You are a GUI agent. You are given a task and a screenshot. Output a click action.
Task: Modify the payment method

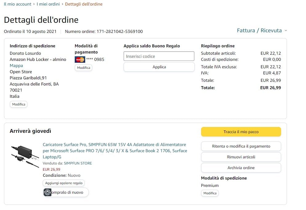coord(83,68)
